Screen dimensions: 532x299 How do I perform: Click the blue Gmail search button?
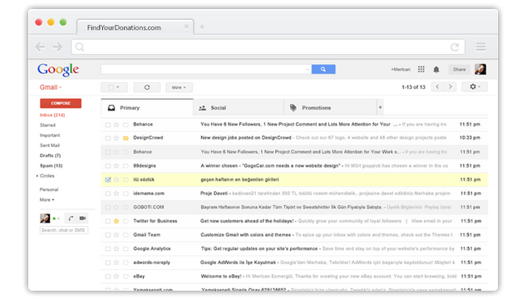[x=323, y=69]
